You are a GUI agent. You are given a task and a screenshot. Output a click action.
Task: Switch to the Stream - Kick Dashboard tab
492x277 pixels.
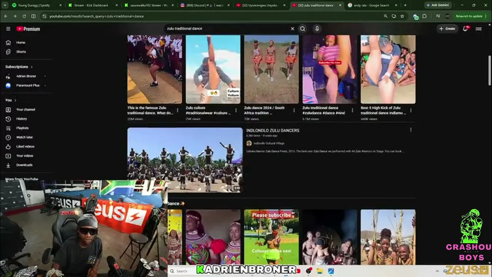tap(92, 5)
